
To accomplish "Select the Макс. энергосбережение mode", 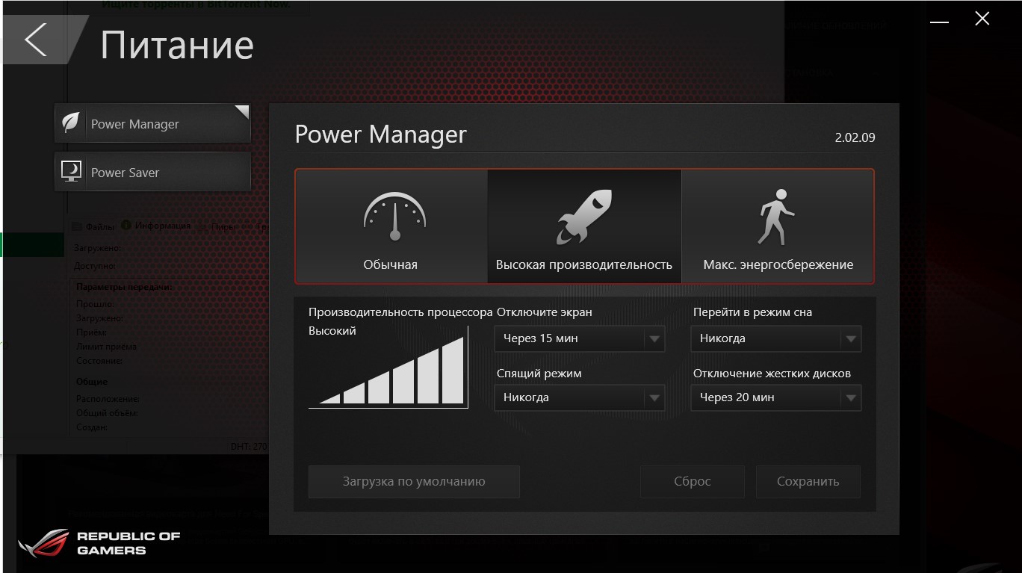I will click(778, 226).
